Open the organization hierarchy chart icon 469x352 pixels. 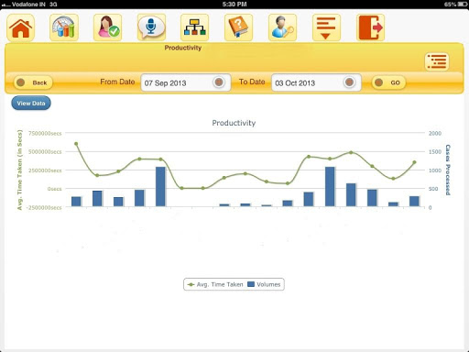(x=195, y=27)
